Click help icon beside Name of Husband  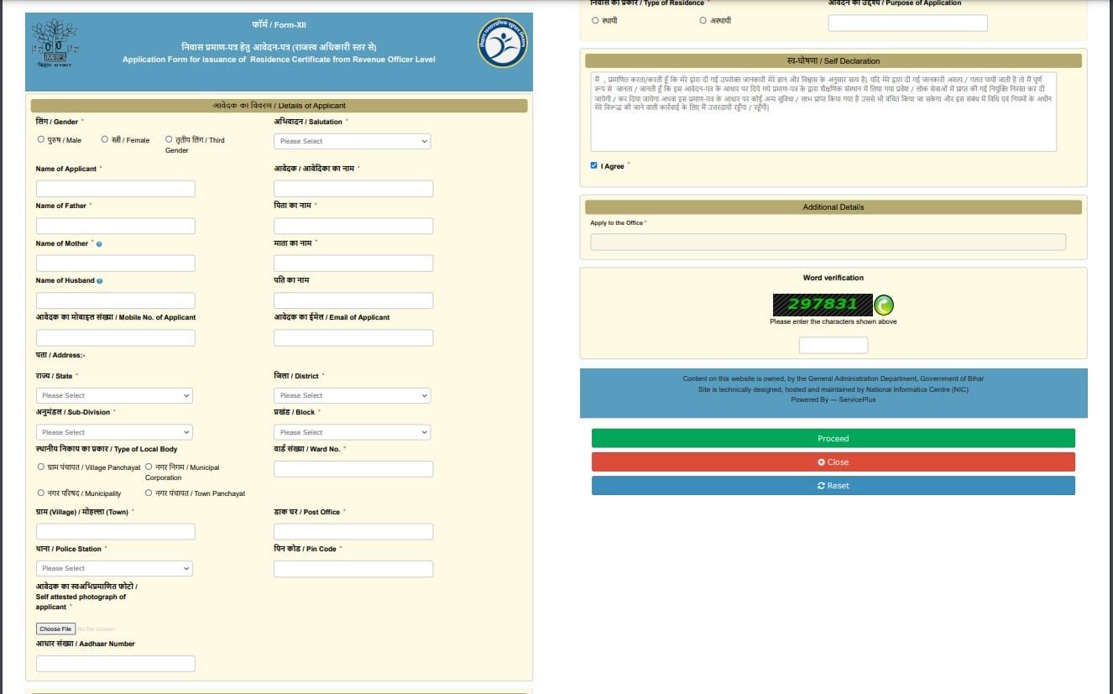[x=100, y=281]
